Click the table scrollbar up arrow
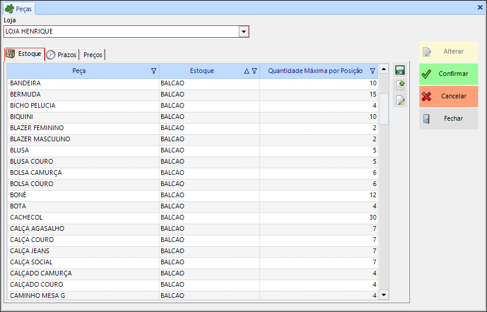The width and height of the screenshot is (487, 312). (x=384, y=69)
